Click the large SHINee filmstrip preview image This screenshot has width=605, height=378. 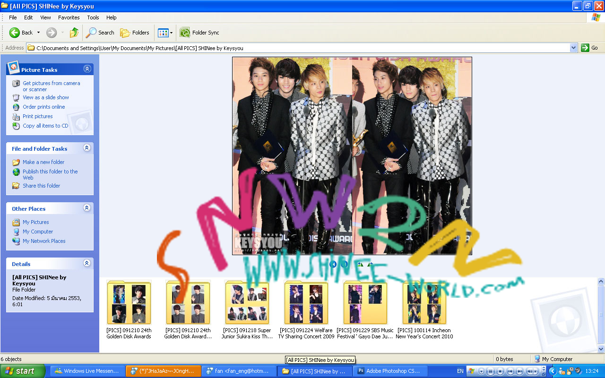click(352, 156)
